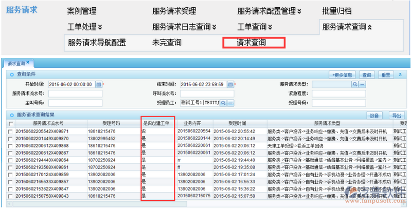Open 案例管理 menu item
The image size is (411, 209).
pyautogui.click(x=82, y=11)
